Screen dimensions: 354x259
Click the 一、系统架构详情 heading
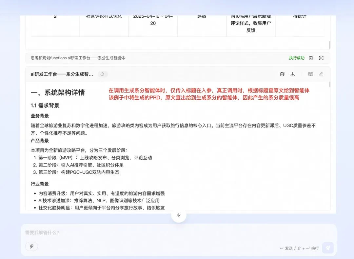point(58,92)
